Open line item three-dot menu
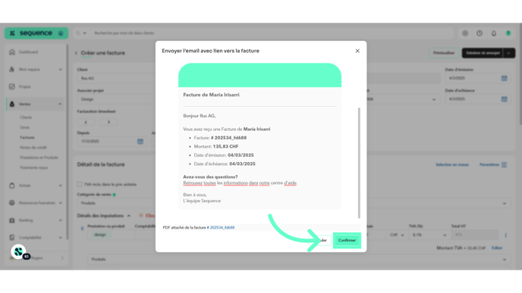522x293 pixels. [x=505, y=235]
